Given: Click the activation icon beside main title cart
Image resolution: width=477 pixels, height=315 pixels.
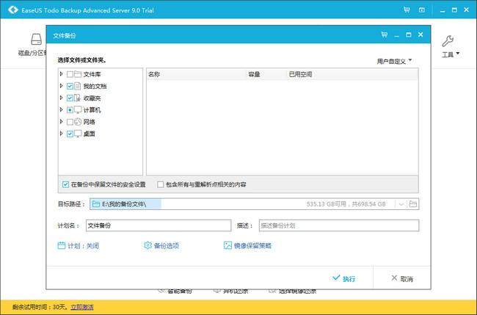Looking at the screenshot, I should (x=422, y=10).
